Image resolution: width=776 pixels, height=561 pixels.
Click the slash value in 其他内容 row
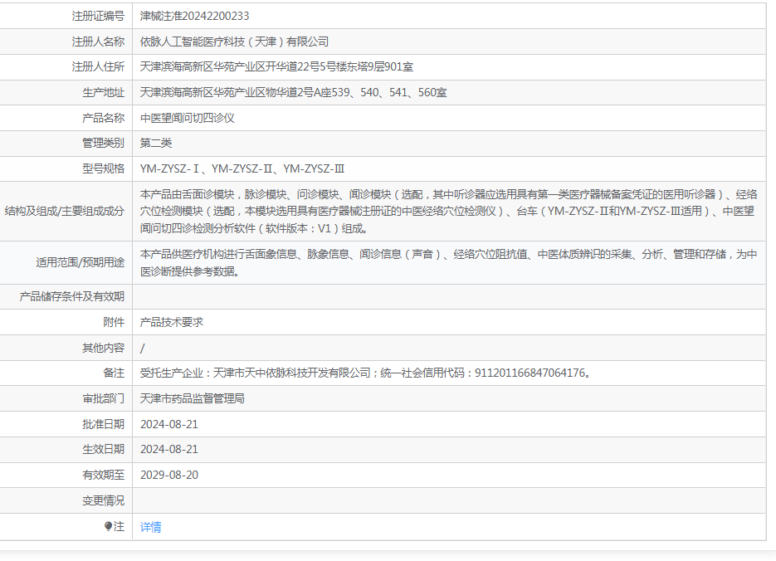143,348
